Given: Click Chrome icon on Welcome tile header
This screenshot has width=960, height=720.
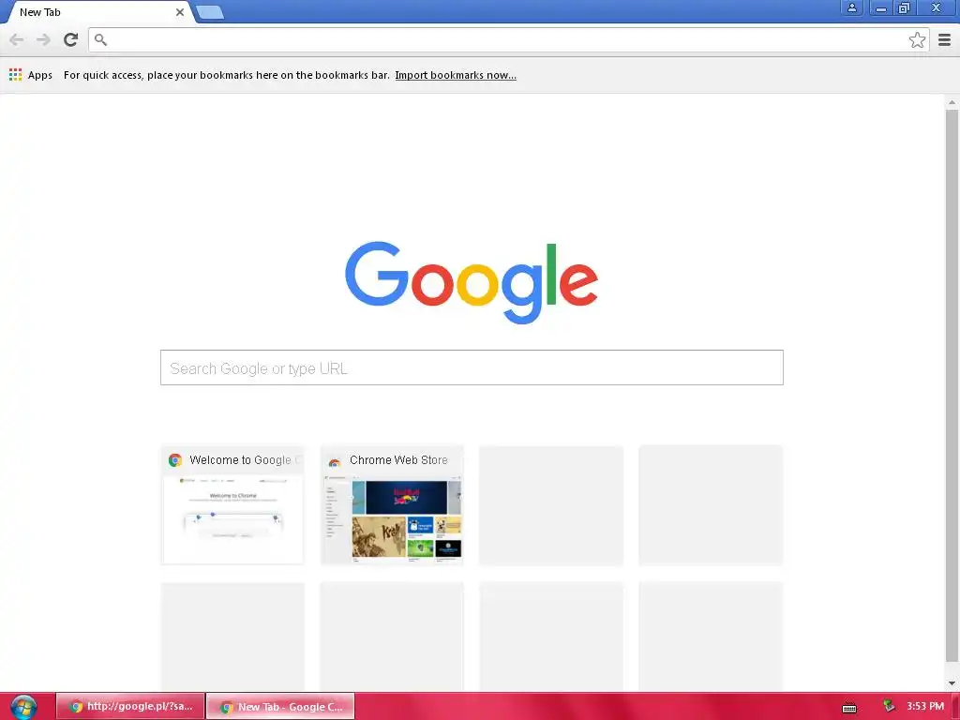Looking at the screenshot, I should coord(175,460).
